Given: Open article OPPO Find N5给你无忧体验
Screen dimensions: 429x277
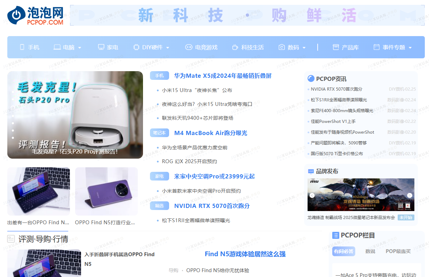Looking at the screenshot, I should [217, 270].
